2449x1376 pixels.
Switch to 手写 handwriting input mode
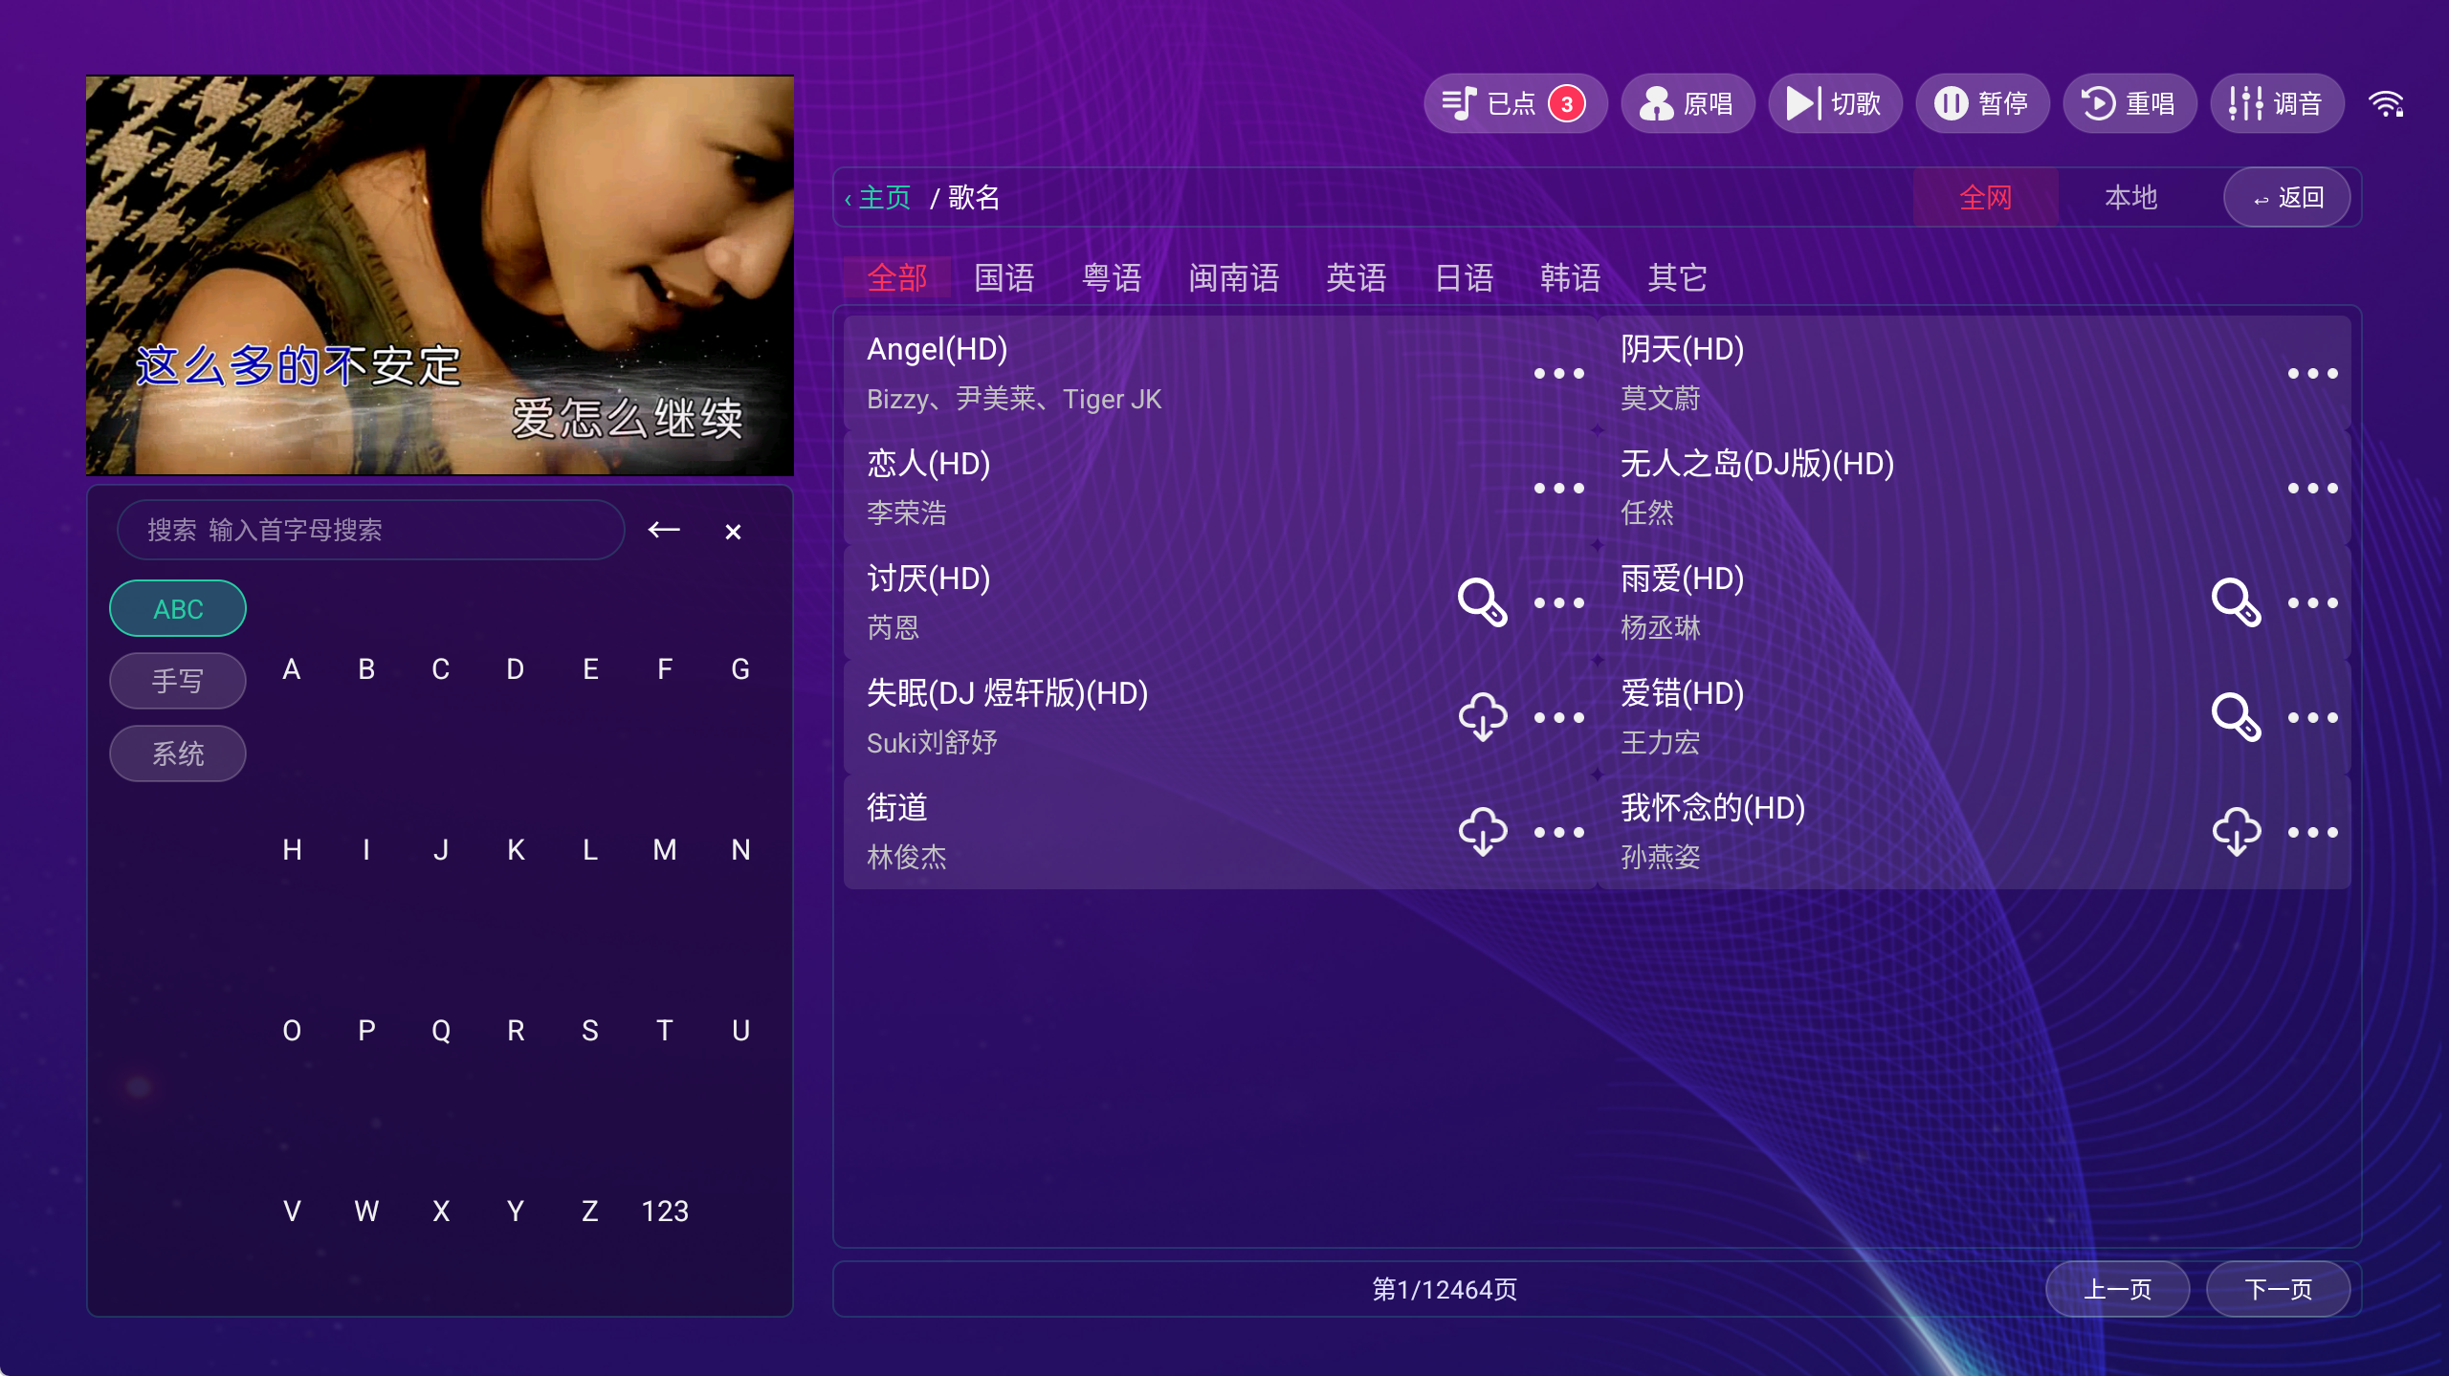pyautogui.click(x=178, y=681)
